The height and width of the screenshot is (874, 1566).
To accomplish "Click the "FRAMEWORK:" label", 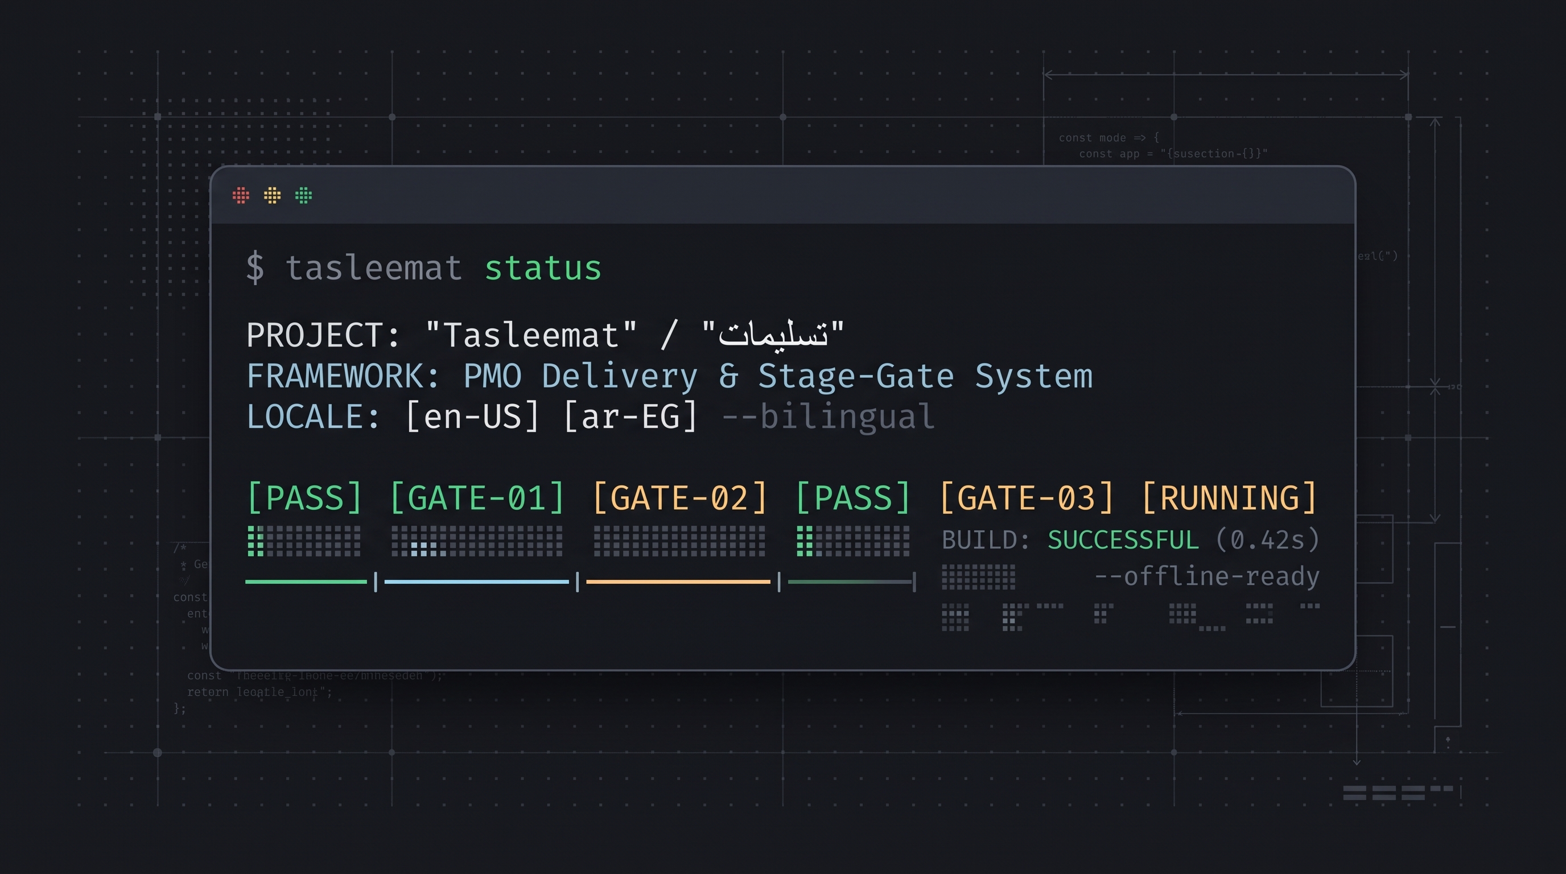I will coord(343,376).
